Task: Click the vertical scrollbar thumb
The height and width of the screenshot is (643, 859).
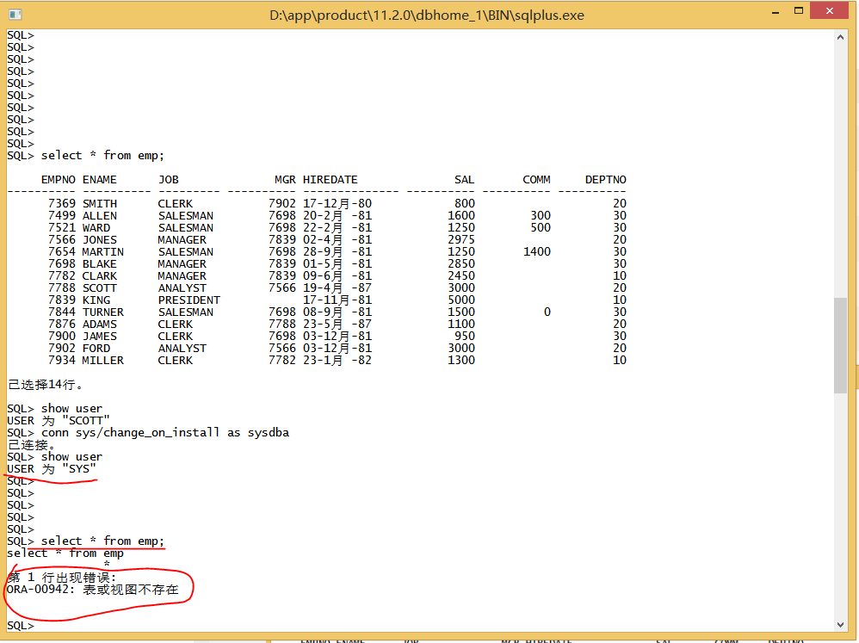Action: point(840,345)
